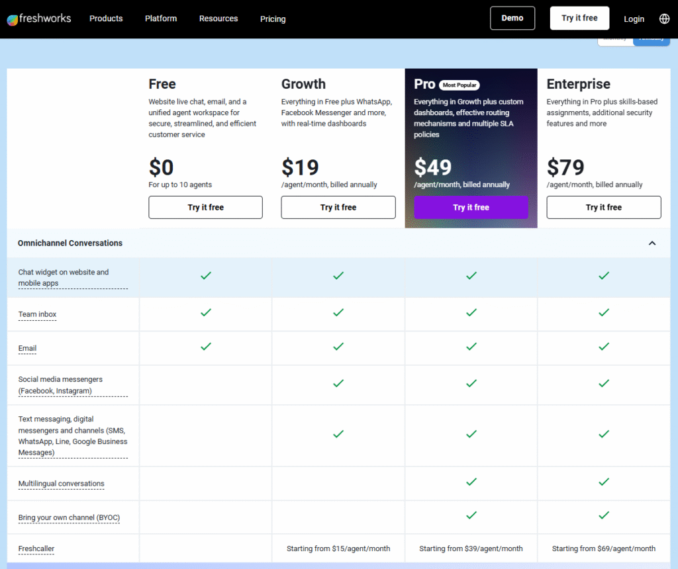This screenshot has height=569, width=678.
Task: Click the Demo button
Action: (512, 18)
